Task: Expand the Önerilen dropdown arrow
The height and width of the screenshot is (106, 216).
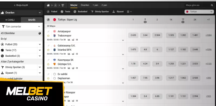Action: coord(40,13)
